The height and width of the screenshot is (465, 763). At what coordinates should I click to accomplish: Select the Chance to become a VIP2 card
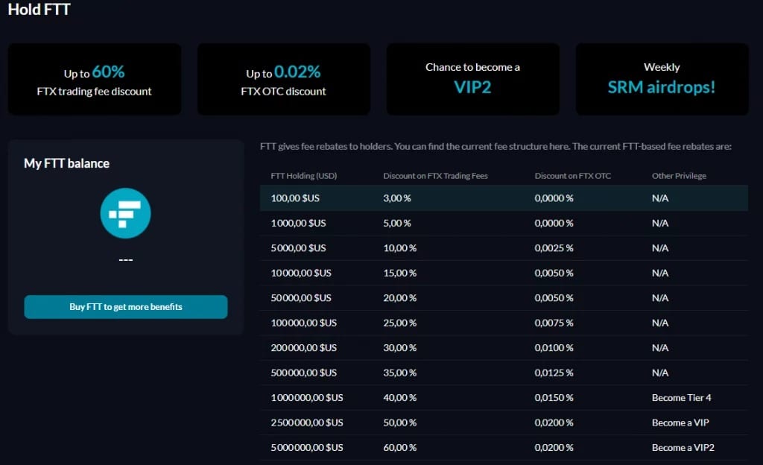point(472,79)
